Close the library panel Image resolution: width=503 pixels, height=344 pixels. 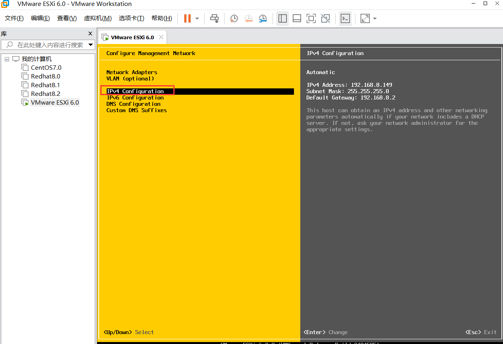pyautogui.click(x=90, y=34)
